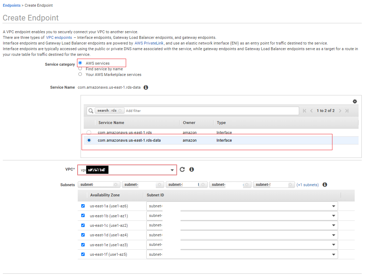
Task: Select Your AWS Marketplace services option
Action: coord(80,74)
